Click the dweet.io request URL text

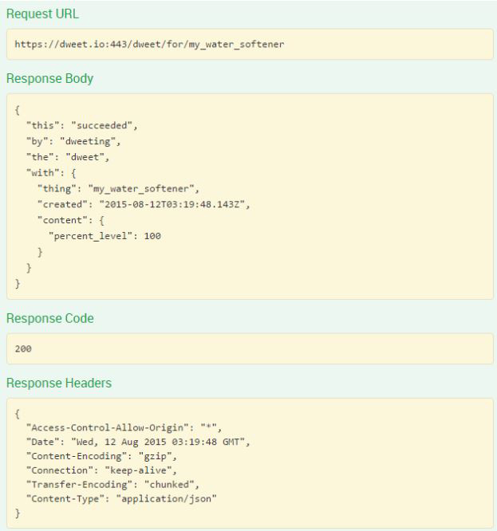(149, 44)
